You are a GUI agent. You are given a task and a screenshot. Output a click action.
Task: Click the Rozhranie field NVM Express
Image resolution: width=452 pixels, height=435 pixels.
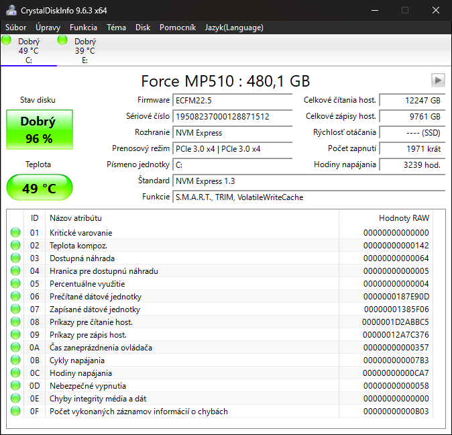(x=232, y=133)
